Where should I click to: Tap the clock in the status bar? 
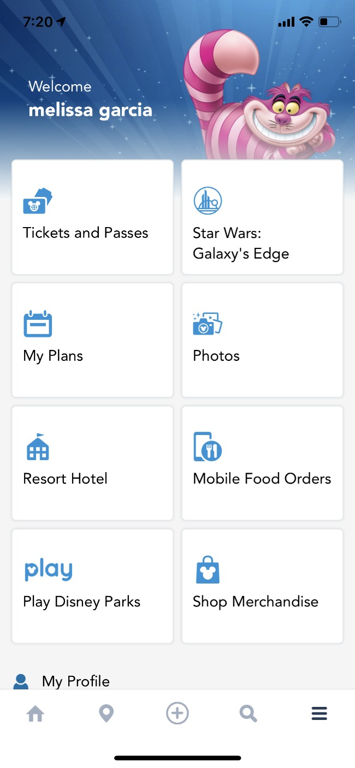[36, 22]
